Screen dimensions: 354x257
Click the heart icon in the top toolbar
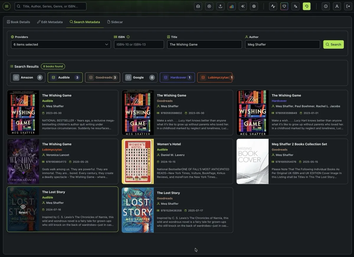pyautogui.click(x=284, y=6)
